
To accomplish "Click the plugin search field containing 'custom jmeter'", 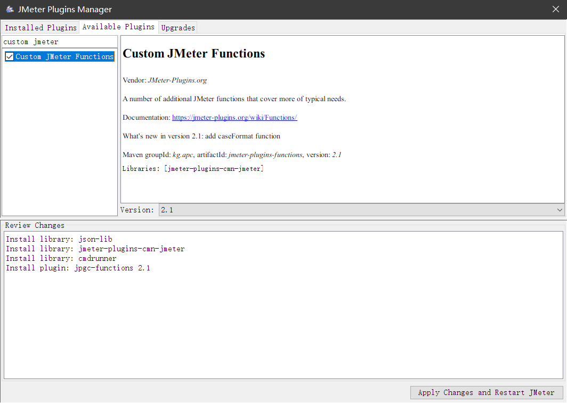I will click(60, 42).
